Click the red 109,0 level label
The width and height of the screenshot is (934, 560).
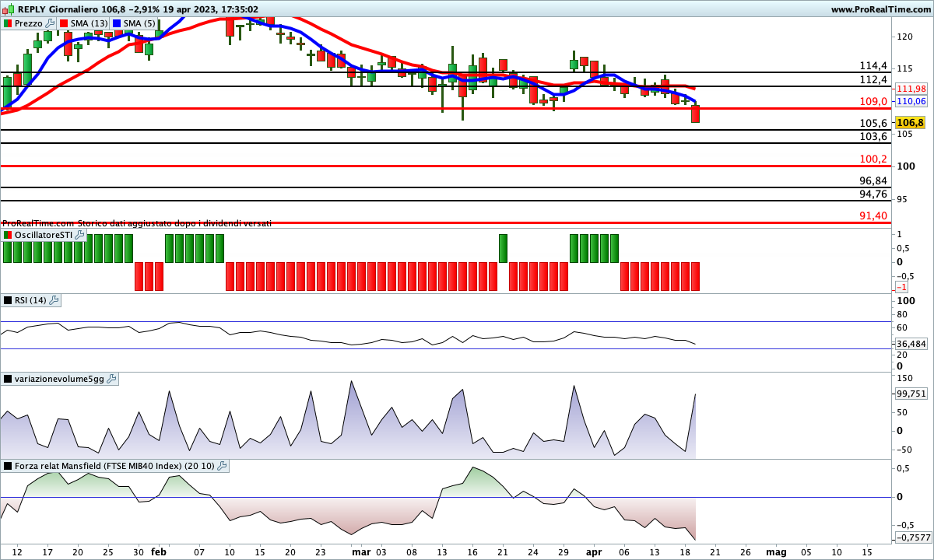point(873,102)
